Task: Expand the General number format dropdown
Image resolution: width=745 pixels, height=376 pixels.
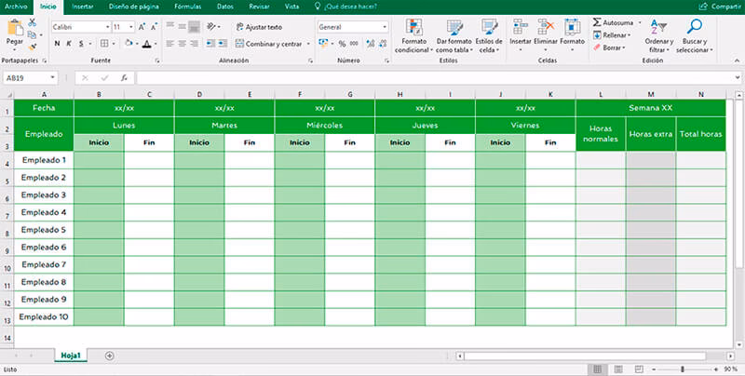Action: pyautogui.click(x=384, y=27)
